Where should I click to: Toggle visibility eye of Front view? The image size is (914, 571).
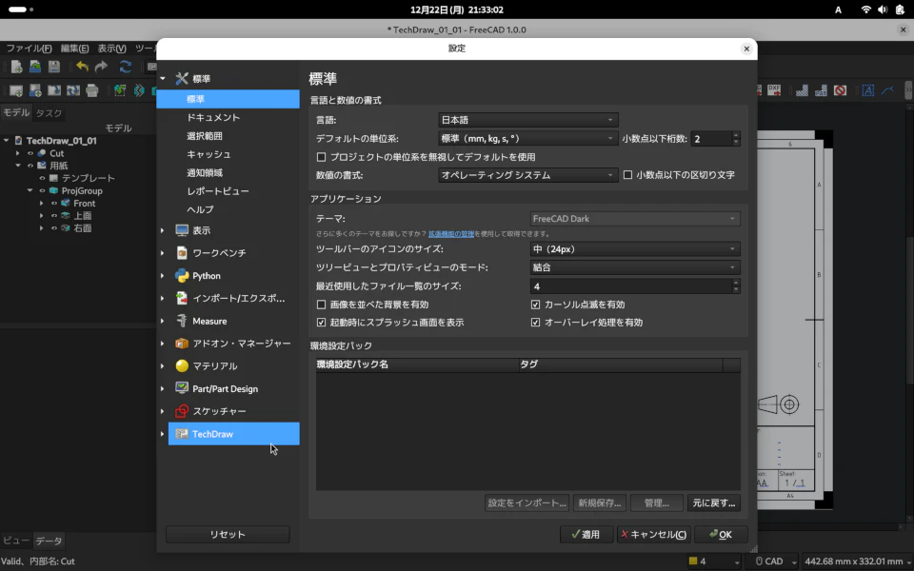point(53,204)
